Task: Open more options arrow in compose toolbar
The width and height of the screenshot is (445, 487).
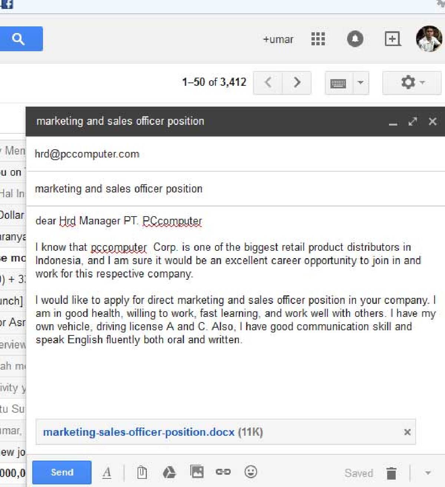Action: [428, 473]
